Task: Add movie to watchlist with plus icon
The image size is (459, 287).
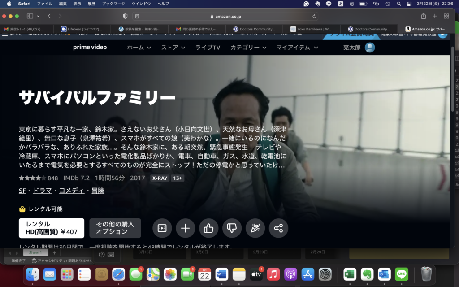Action: pyautogui.click(x=185, y=228)
